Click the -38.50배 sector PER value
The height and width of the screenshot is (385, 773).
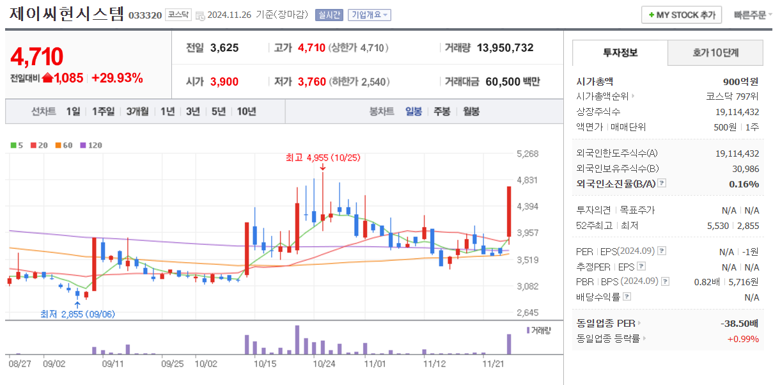[x=740, y=323]
